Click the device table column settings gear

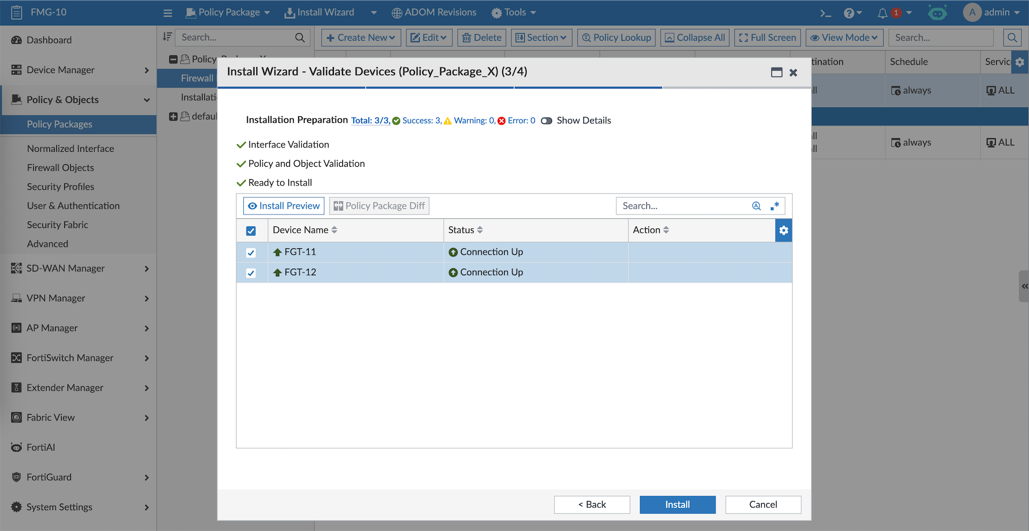[784, 230]
